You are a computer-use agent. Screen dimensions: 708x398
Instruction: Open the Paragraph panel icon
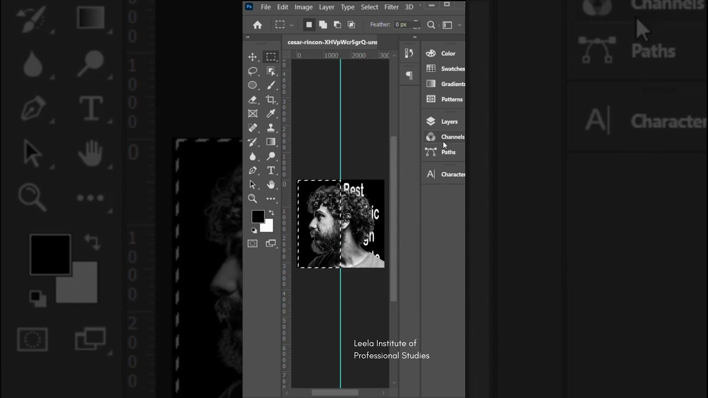(409, 76)
